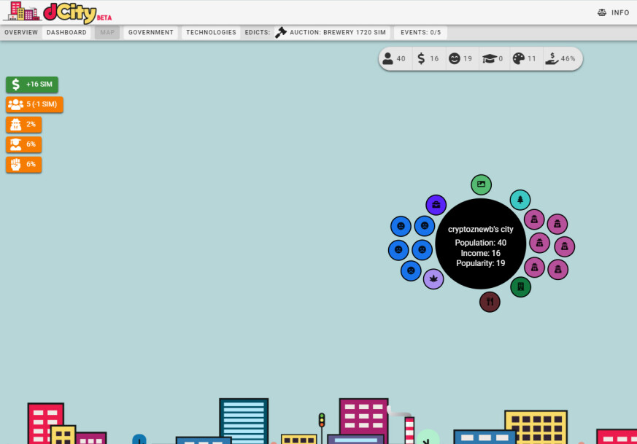The image size is (637, 444).
Task: Select the MAP tab
Action: (x=107, y=33)
